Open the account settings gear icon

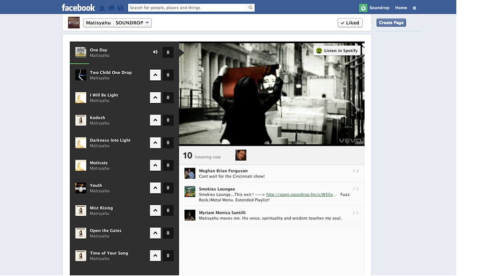(414, 8)
